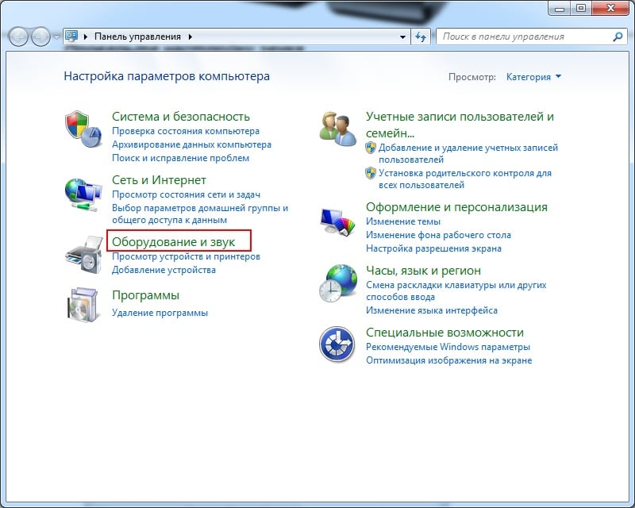The width and height of the screenshot is (635, 508).
Task: Click the Ease of Access blue icon
Action: click(337, 344)
